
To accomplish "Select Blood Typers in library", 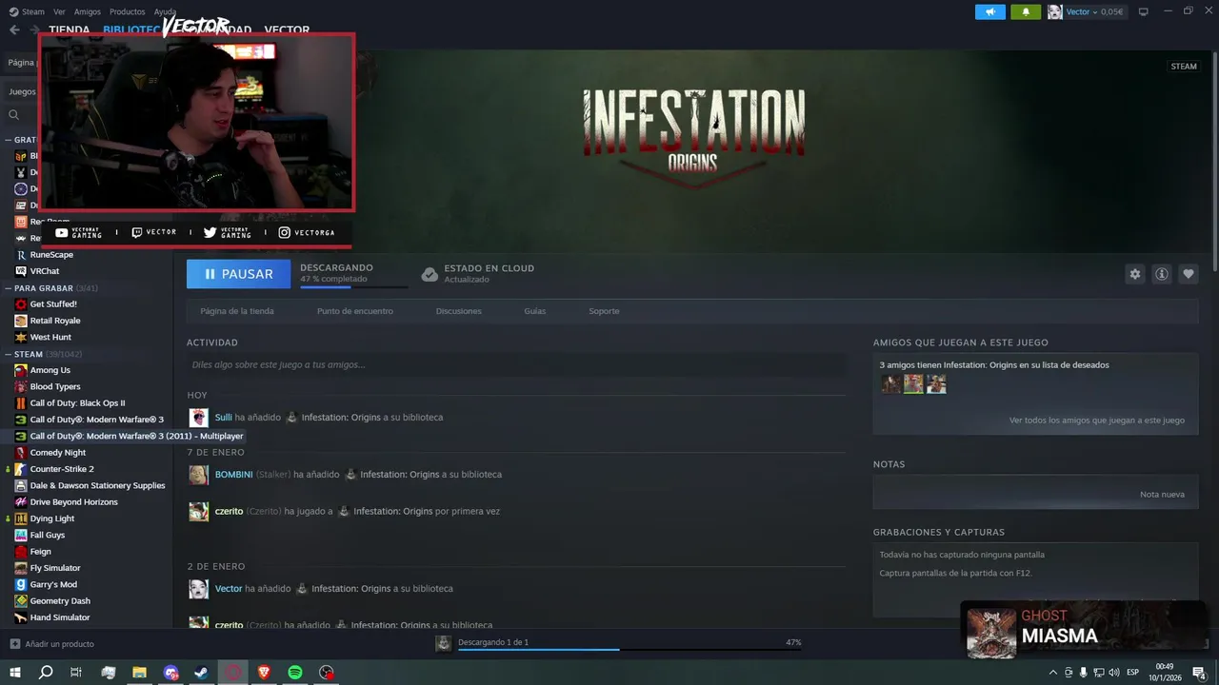I will click(54, 386).
